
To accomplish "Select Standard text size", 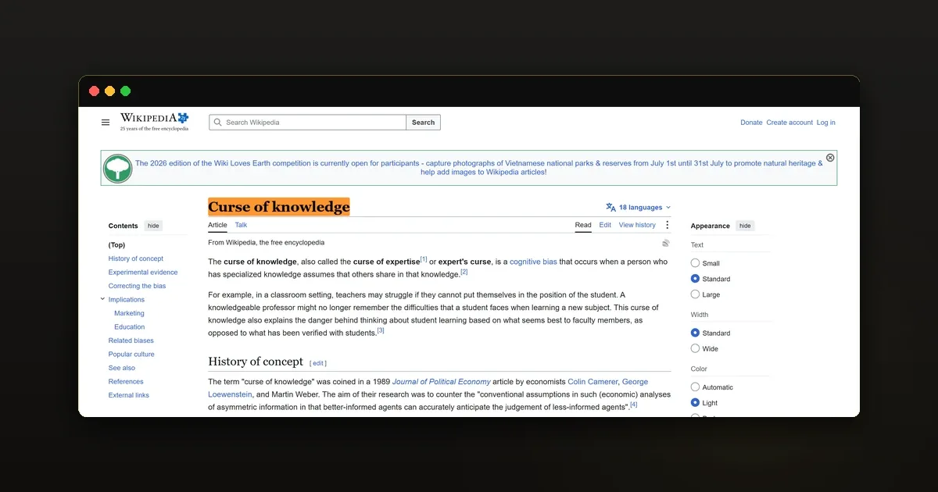I will point(695,279).
